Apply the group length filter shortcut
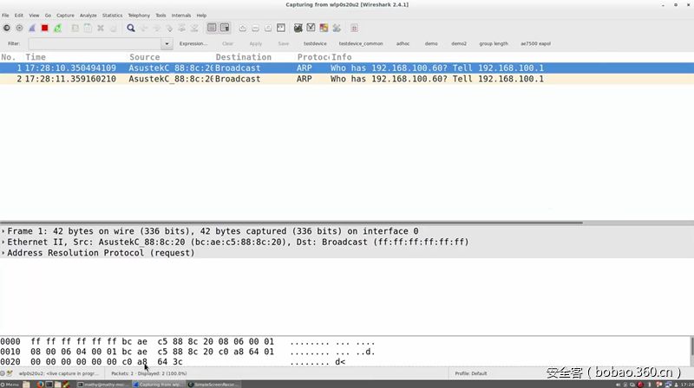The width and height of the screenshot is (694, 388). point(494,44)
